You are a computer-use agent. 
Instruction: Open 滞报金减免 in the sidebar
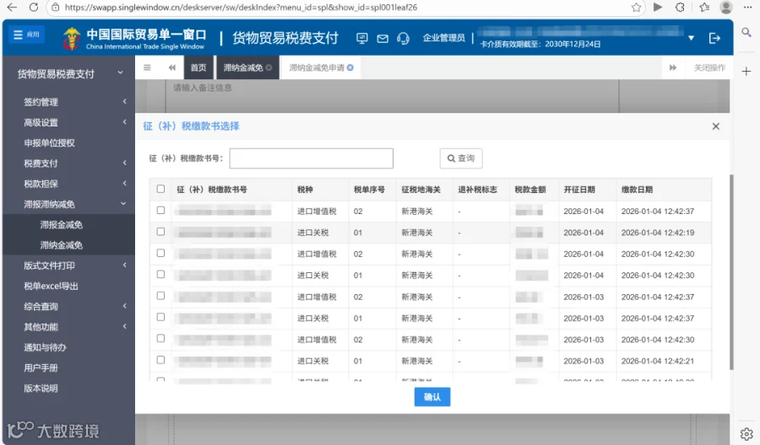click(x=62, y=224)
